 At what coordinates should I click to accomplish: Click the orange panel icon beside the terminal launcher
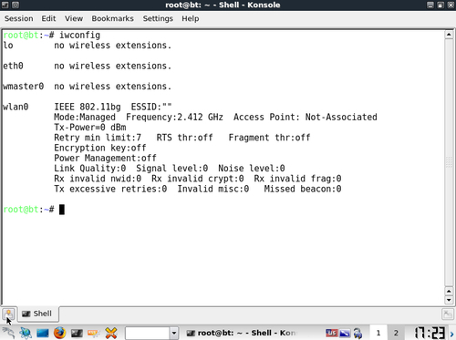pyautogui.click(x=94, y=334)
